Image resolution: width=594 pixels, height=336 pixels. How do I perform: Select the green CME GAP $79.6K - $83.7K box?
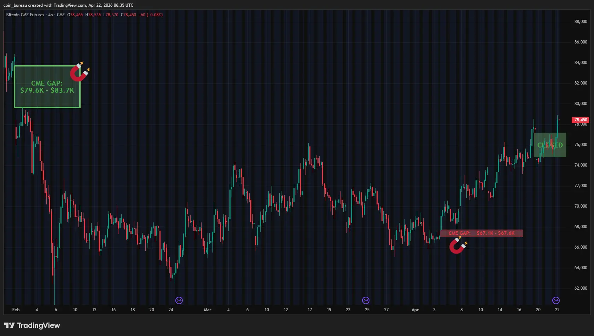[x=47, y=87]
